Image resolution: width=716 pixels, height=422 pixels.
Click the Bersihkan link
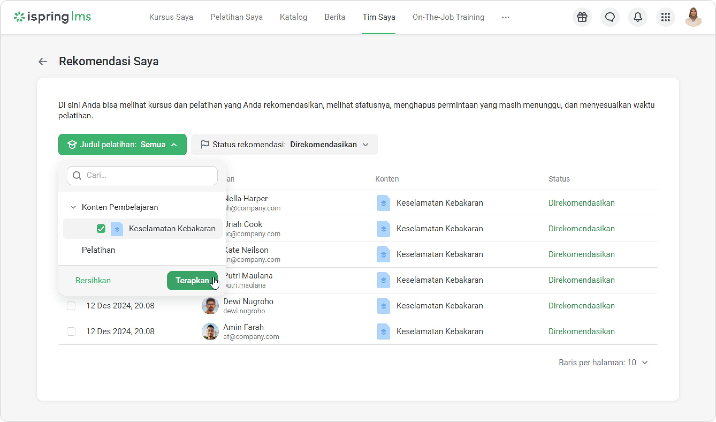point(93,280)
